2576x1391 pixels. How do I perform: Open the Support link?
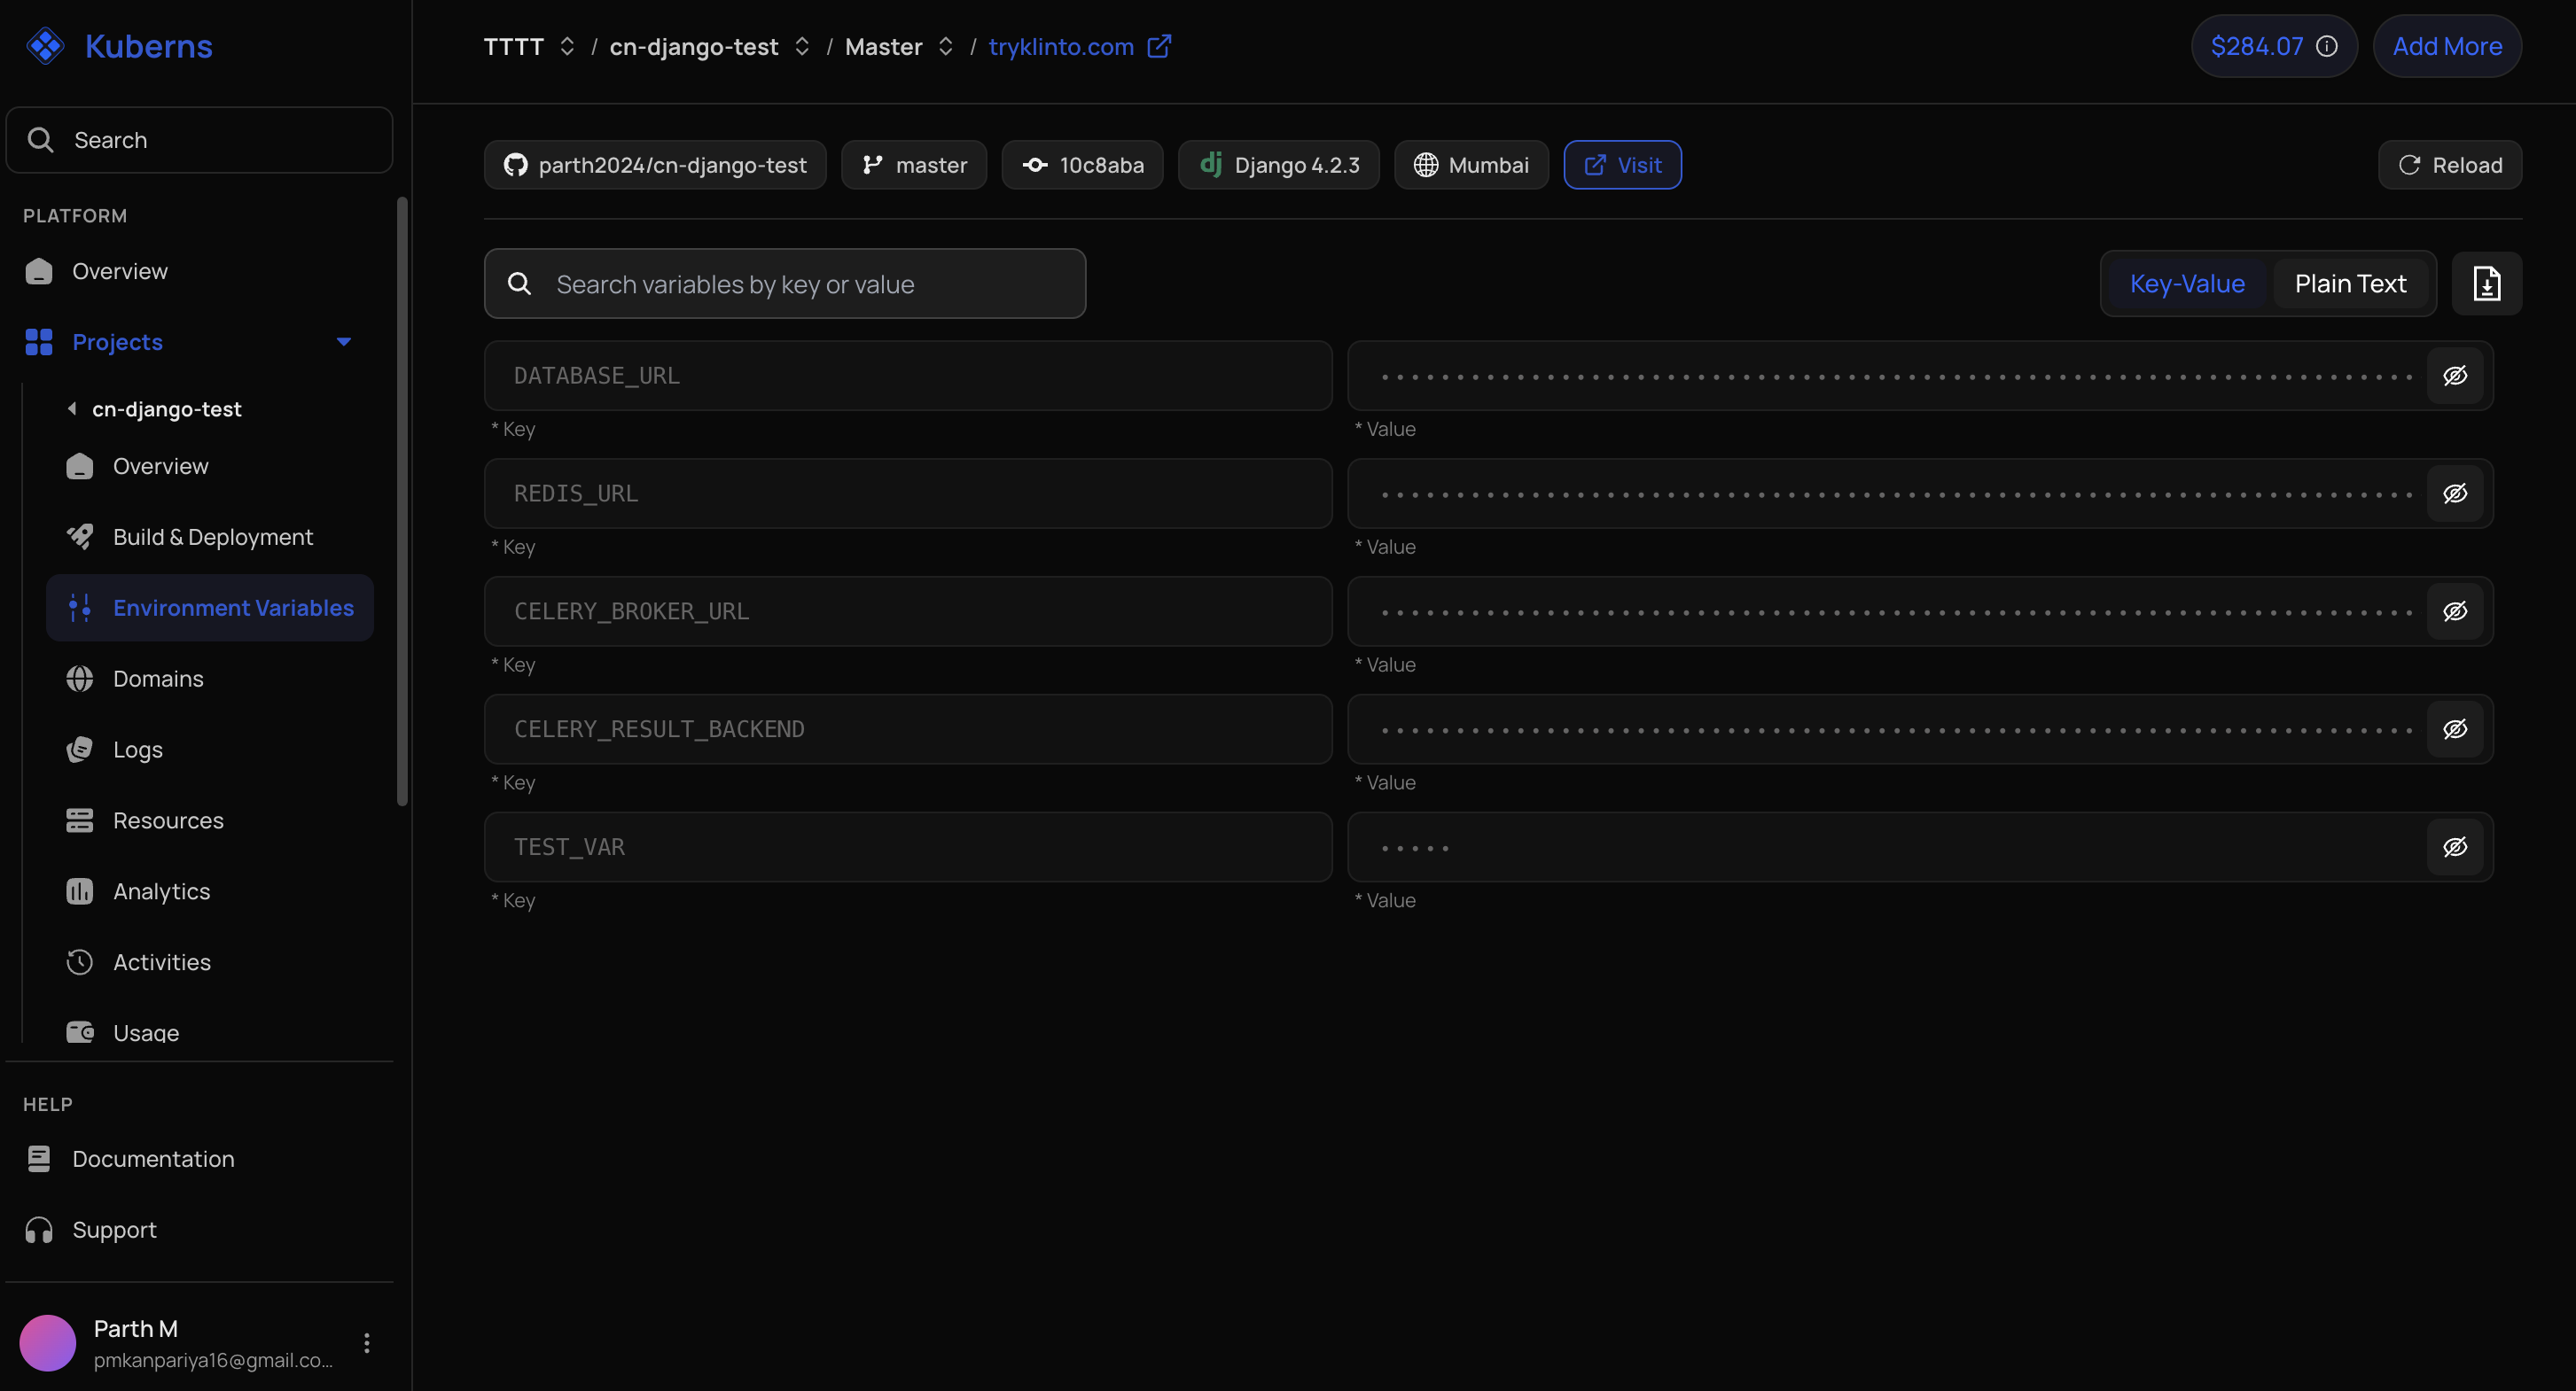coord(114,1230)
